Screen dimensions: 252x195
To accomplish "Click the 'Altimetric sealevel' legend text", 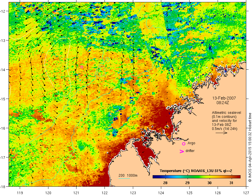I will (x=227, y=113).
